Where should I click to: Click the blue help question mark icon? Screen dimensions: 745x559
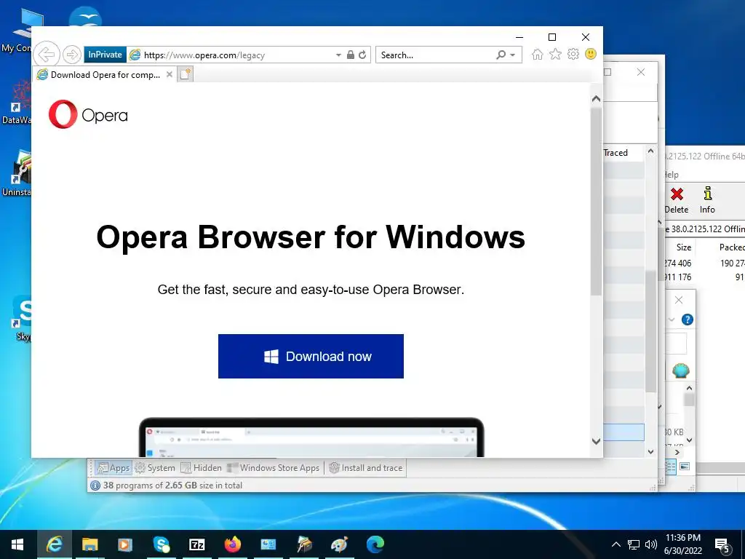pos(687,320)
